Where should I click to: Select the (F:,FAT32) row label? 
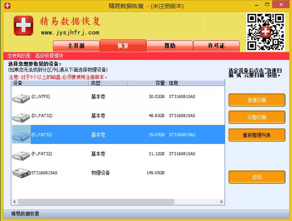tap(42, 154)
